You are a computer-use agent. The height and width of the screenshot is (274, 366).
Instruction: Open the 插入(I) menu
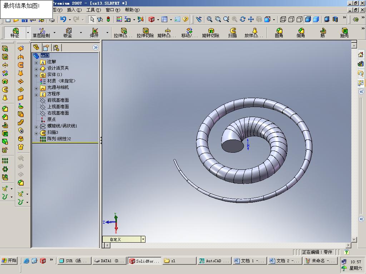(x=74, y=10)
